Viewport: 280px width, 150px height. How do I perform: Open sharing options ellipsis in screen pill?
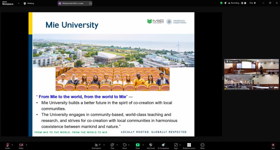pyautogui.click(x=90, y=3)
